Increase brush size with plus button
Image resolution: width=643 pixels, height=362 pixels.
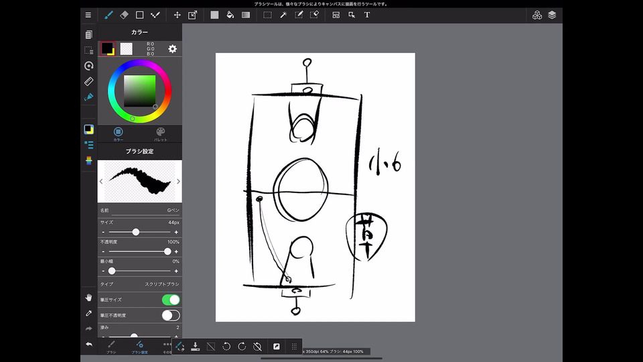(176, 233)
